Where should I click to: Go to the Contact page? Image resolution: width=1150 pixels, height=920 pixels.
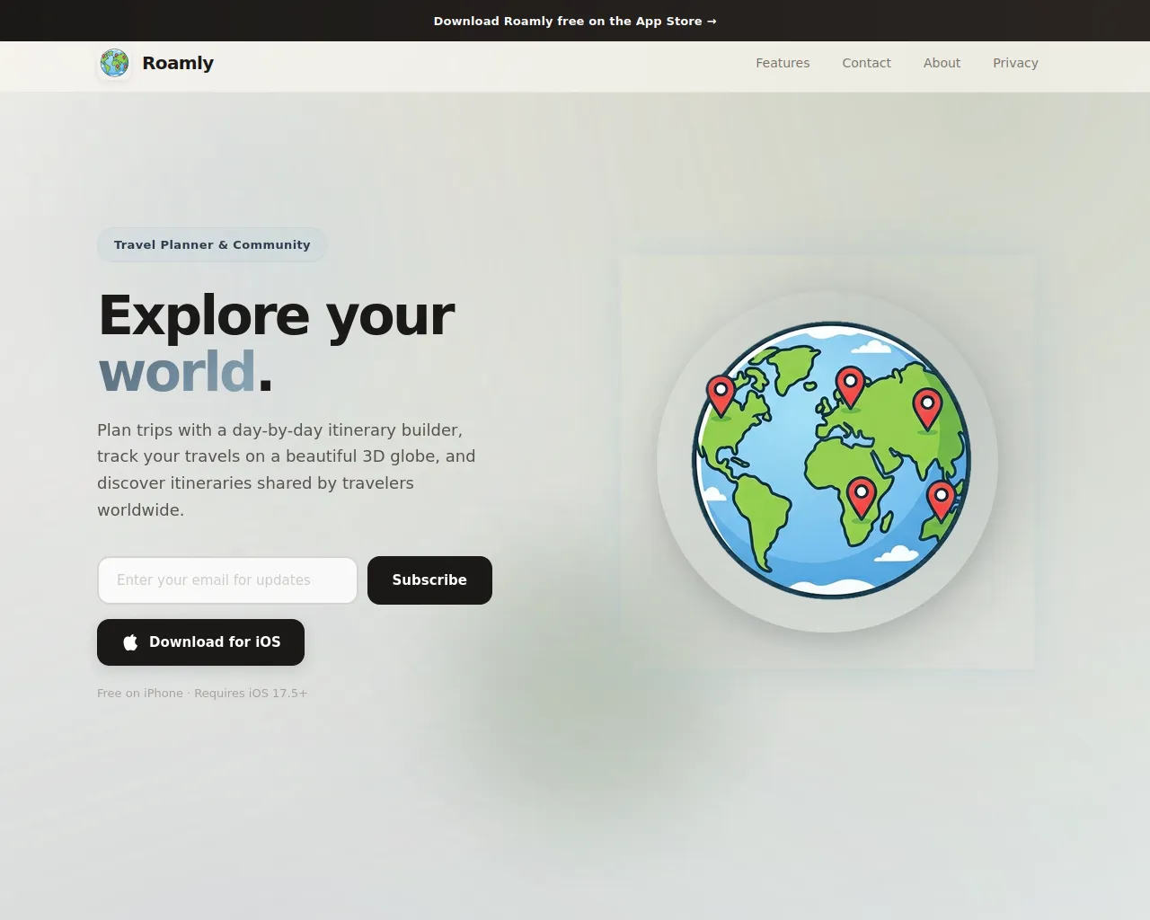pos(866,63)
